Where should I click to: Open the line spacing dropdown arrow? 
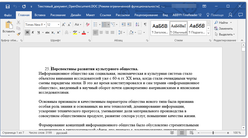pos(124,33)
